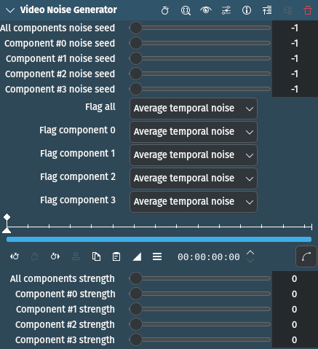This screenshot has height=349, width=318.
Task: Collapse the Video Noise Generator effect
Action: coord(10,10)
